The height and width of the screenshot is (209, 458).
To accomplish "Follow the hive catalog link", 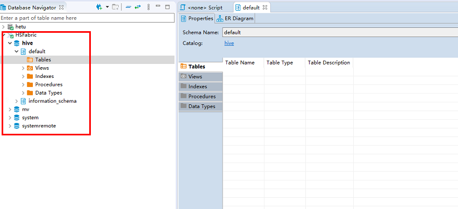I will [229, 44].
